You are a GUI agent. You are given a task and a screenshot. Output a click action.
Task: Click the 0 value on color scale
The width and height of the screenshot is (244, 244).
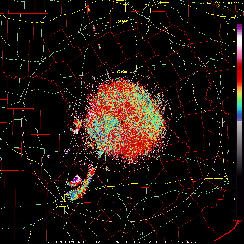[x=234, y=115]
